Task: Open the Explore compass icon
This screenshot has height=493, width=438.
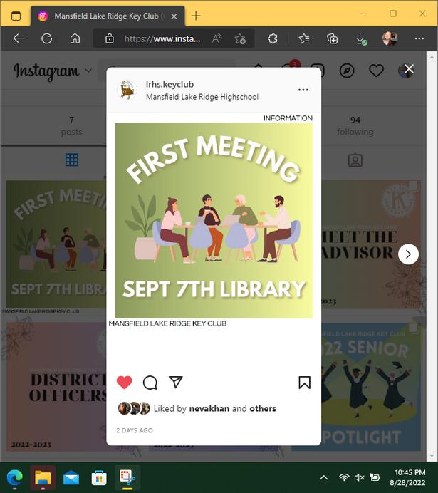Action: [x=347, y=71]
